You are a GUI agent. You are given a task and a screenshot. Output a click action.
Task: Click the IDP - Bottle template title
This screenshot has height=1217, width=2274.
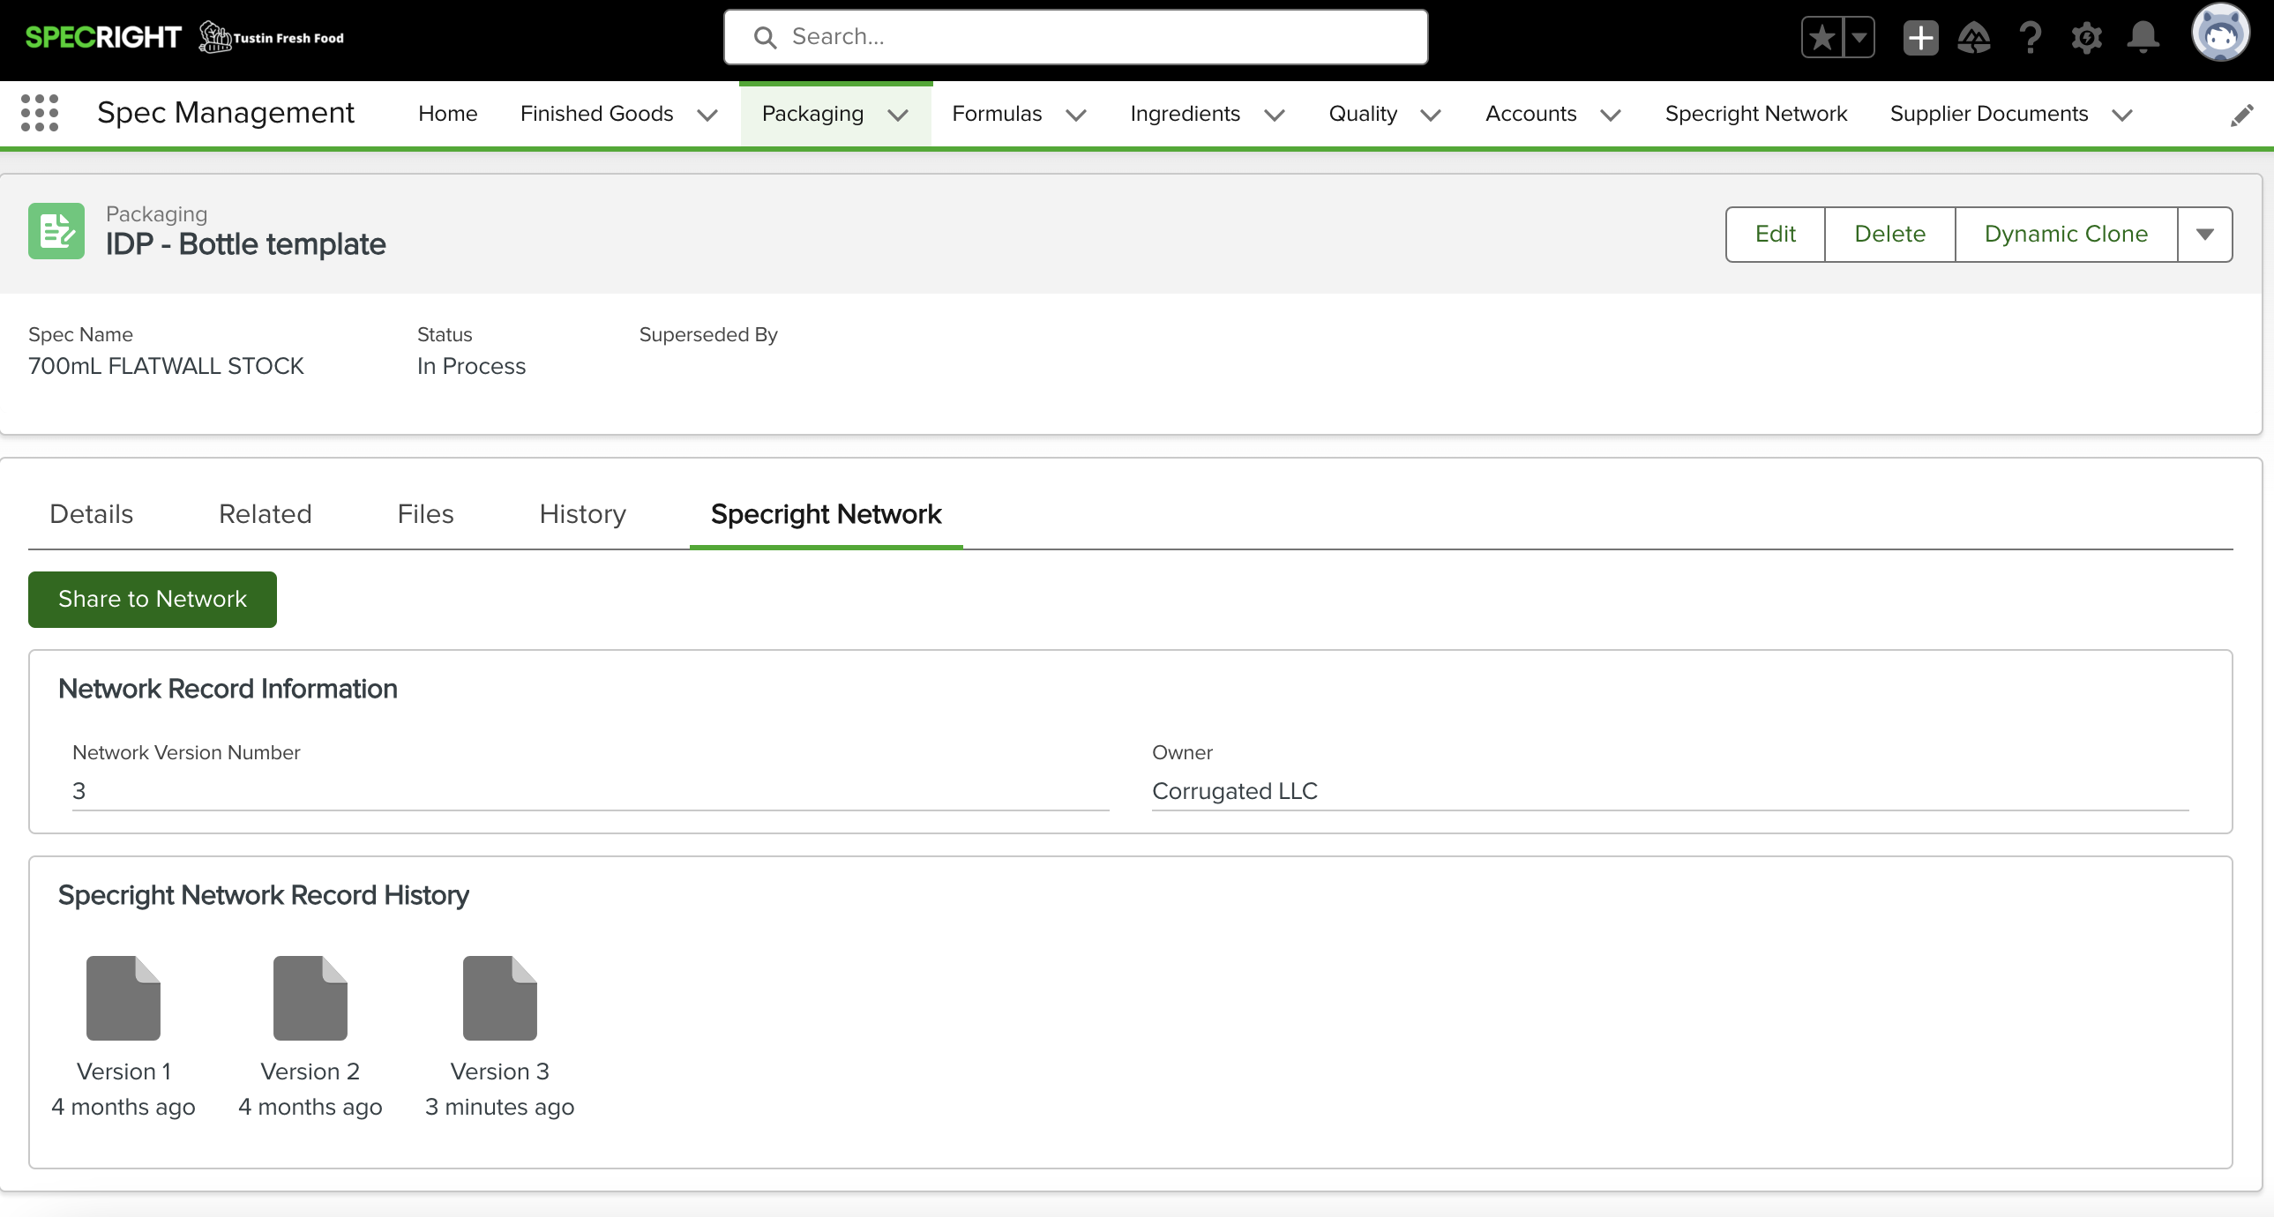(x=245, y=244)
